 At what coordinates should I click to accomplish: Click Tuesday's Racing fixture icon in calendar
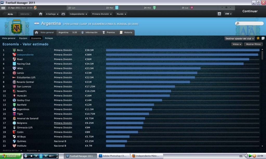point(117,8)
